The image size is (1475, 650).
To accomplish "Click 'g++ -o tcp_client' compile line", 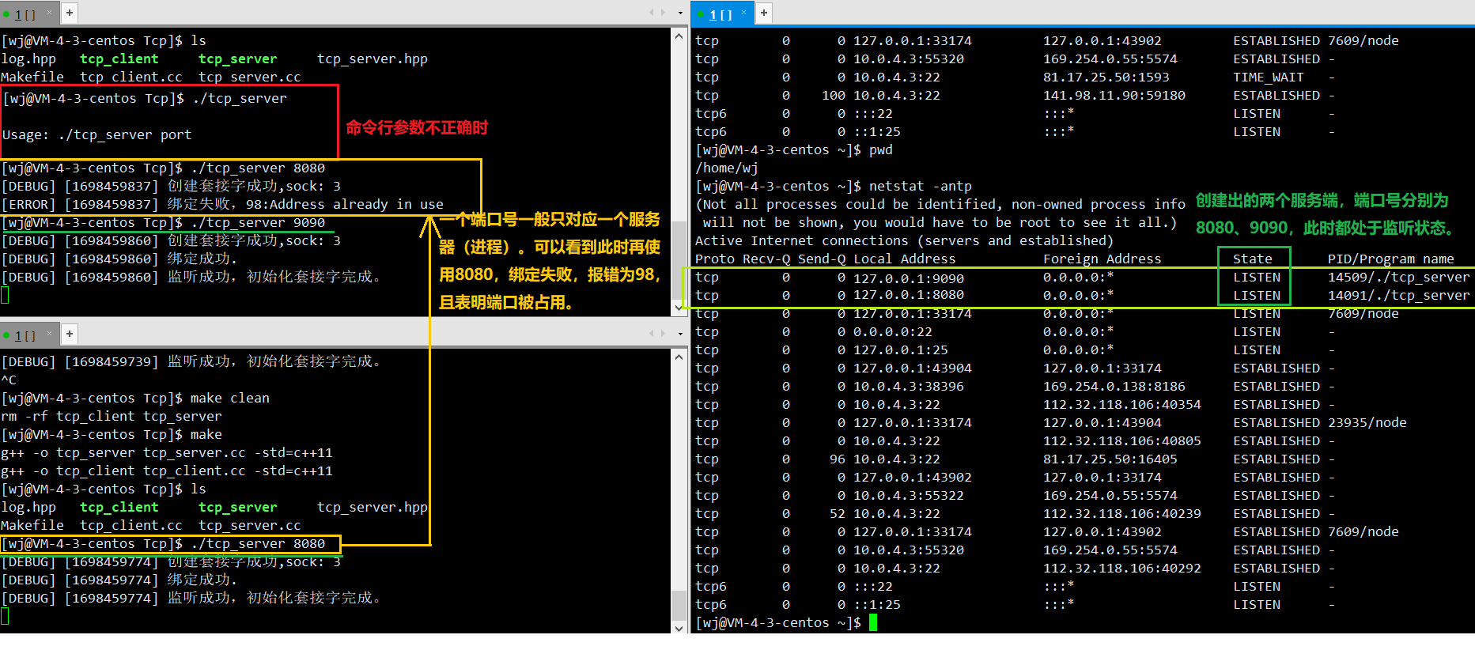I will click(x=167, y=471).
